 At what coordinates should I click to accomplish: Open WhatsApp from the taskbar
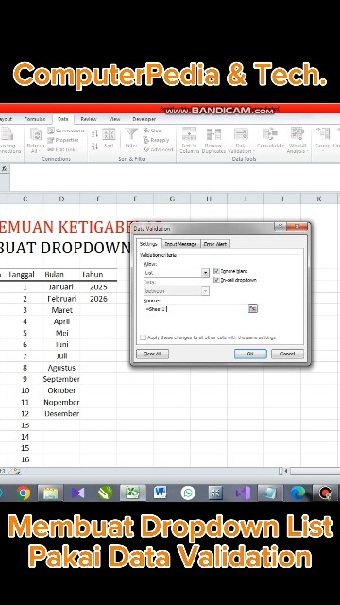(188, 493)
